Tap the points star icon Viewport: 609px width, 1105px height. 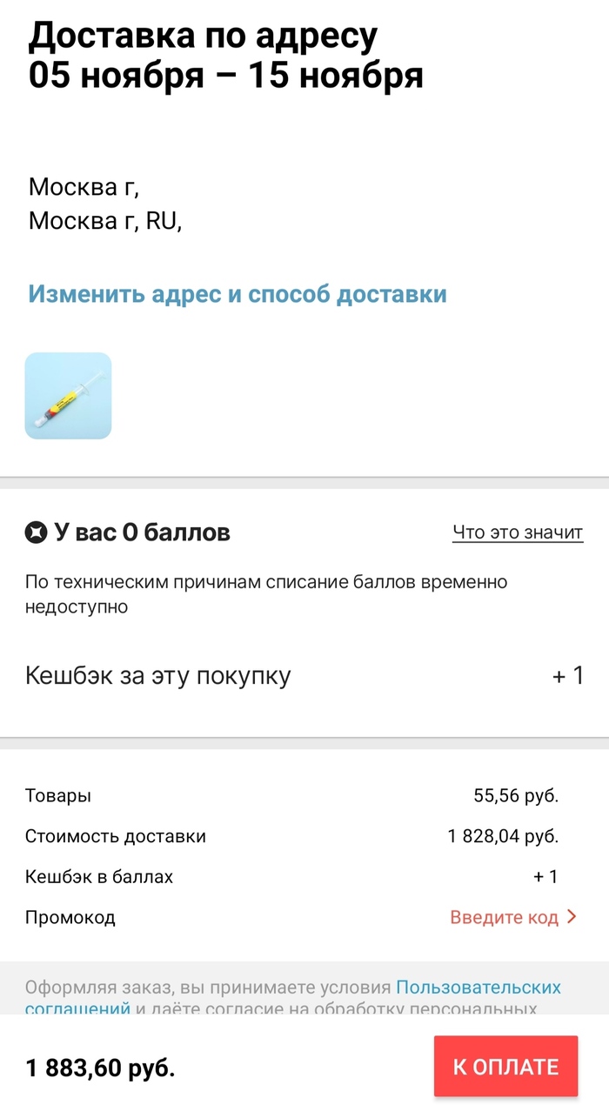pyautogui.click(x=37, y=532)
